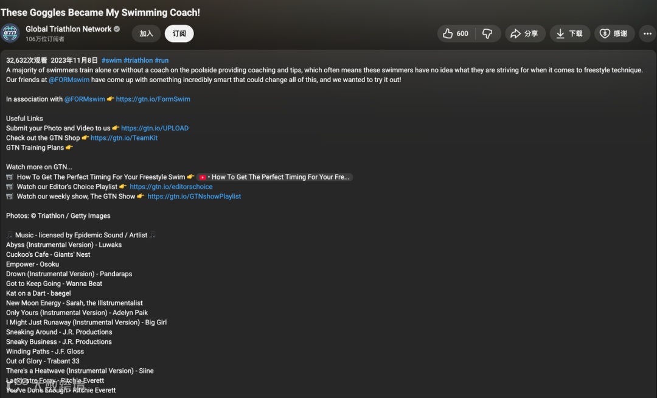Click 'Music - licensed by Epidemic Sound / Artlist' line
This screenshot has width=657, height=398.
(82, 235)
